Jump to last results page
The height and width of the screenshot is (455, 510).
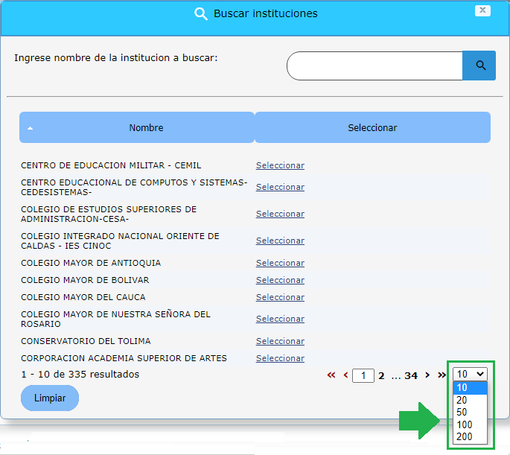[442, 375]
